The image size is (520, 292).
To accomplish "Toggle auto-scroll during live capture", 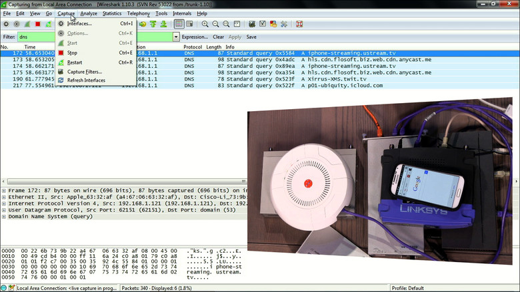I will coord(189,24).
